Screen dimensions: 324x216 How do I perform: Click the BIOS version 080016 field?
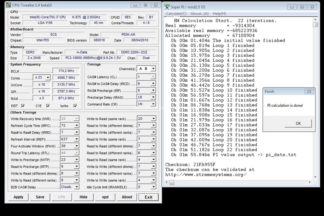[x=99, y=40]
